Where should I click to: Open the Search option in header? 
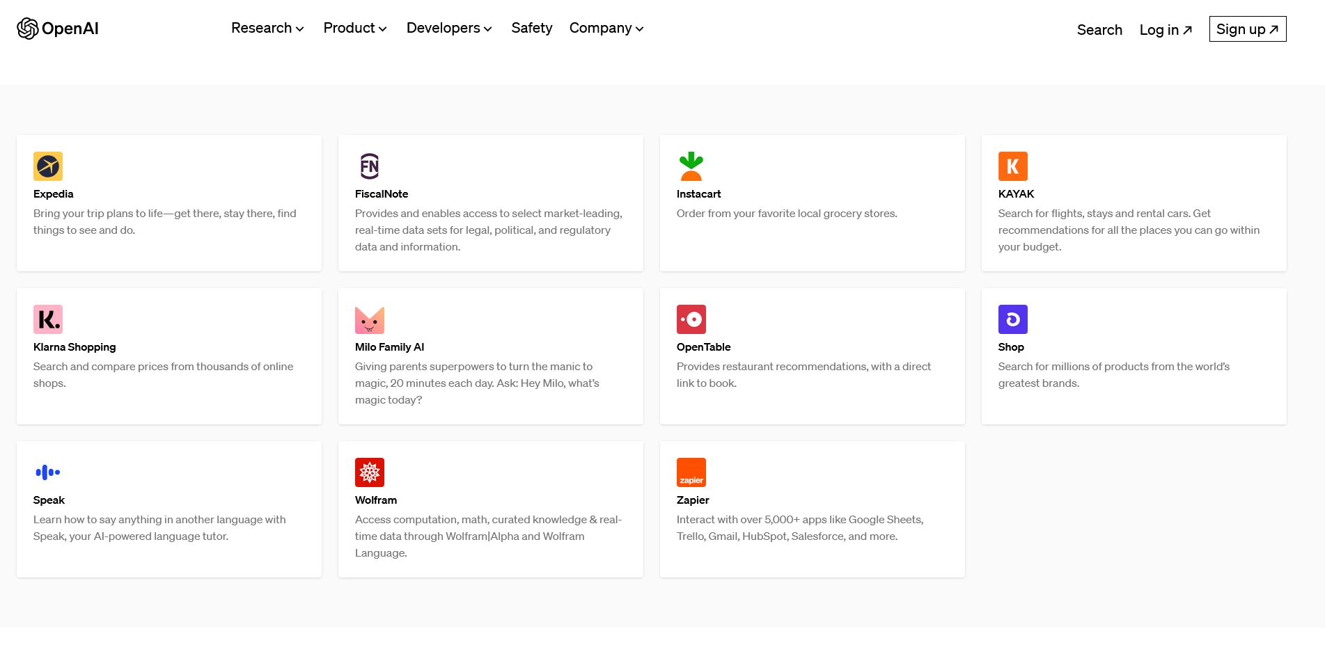coord(1099,30)
